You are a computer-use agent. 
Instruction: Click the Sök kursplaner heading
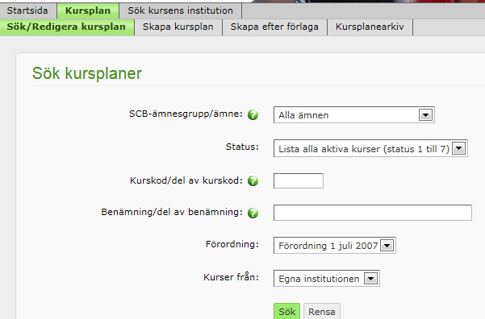coord(87,73)
